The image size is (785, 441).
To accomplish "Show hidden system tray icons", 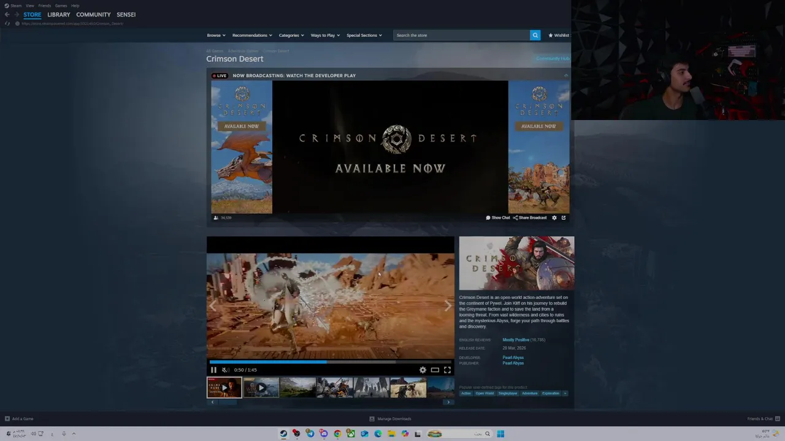I will (x=74, y=434).
